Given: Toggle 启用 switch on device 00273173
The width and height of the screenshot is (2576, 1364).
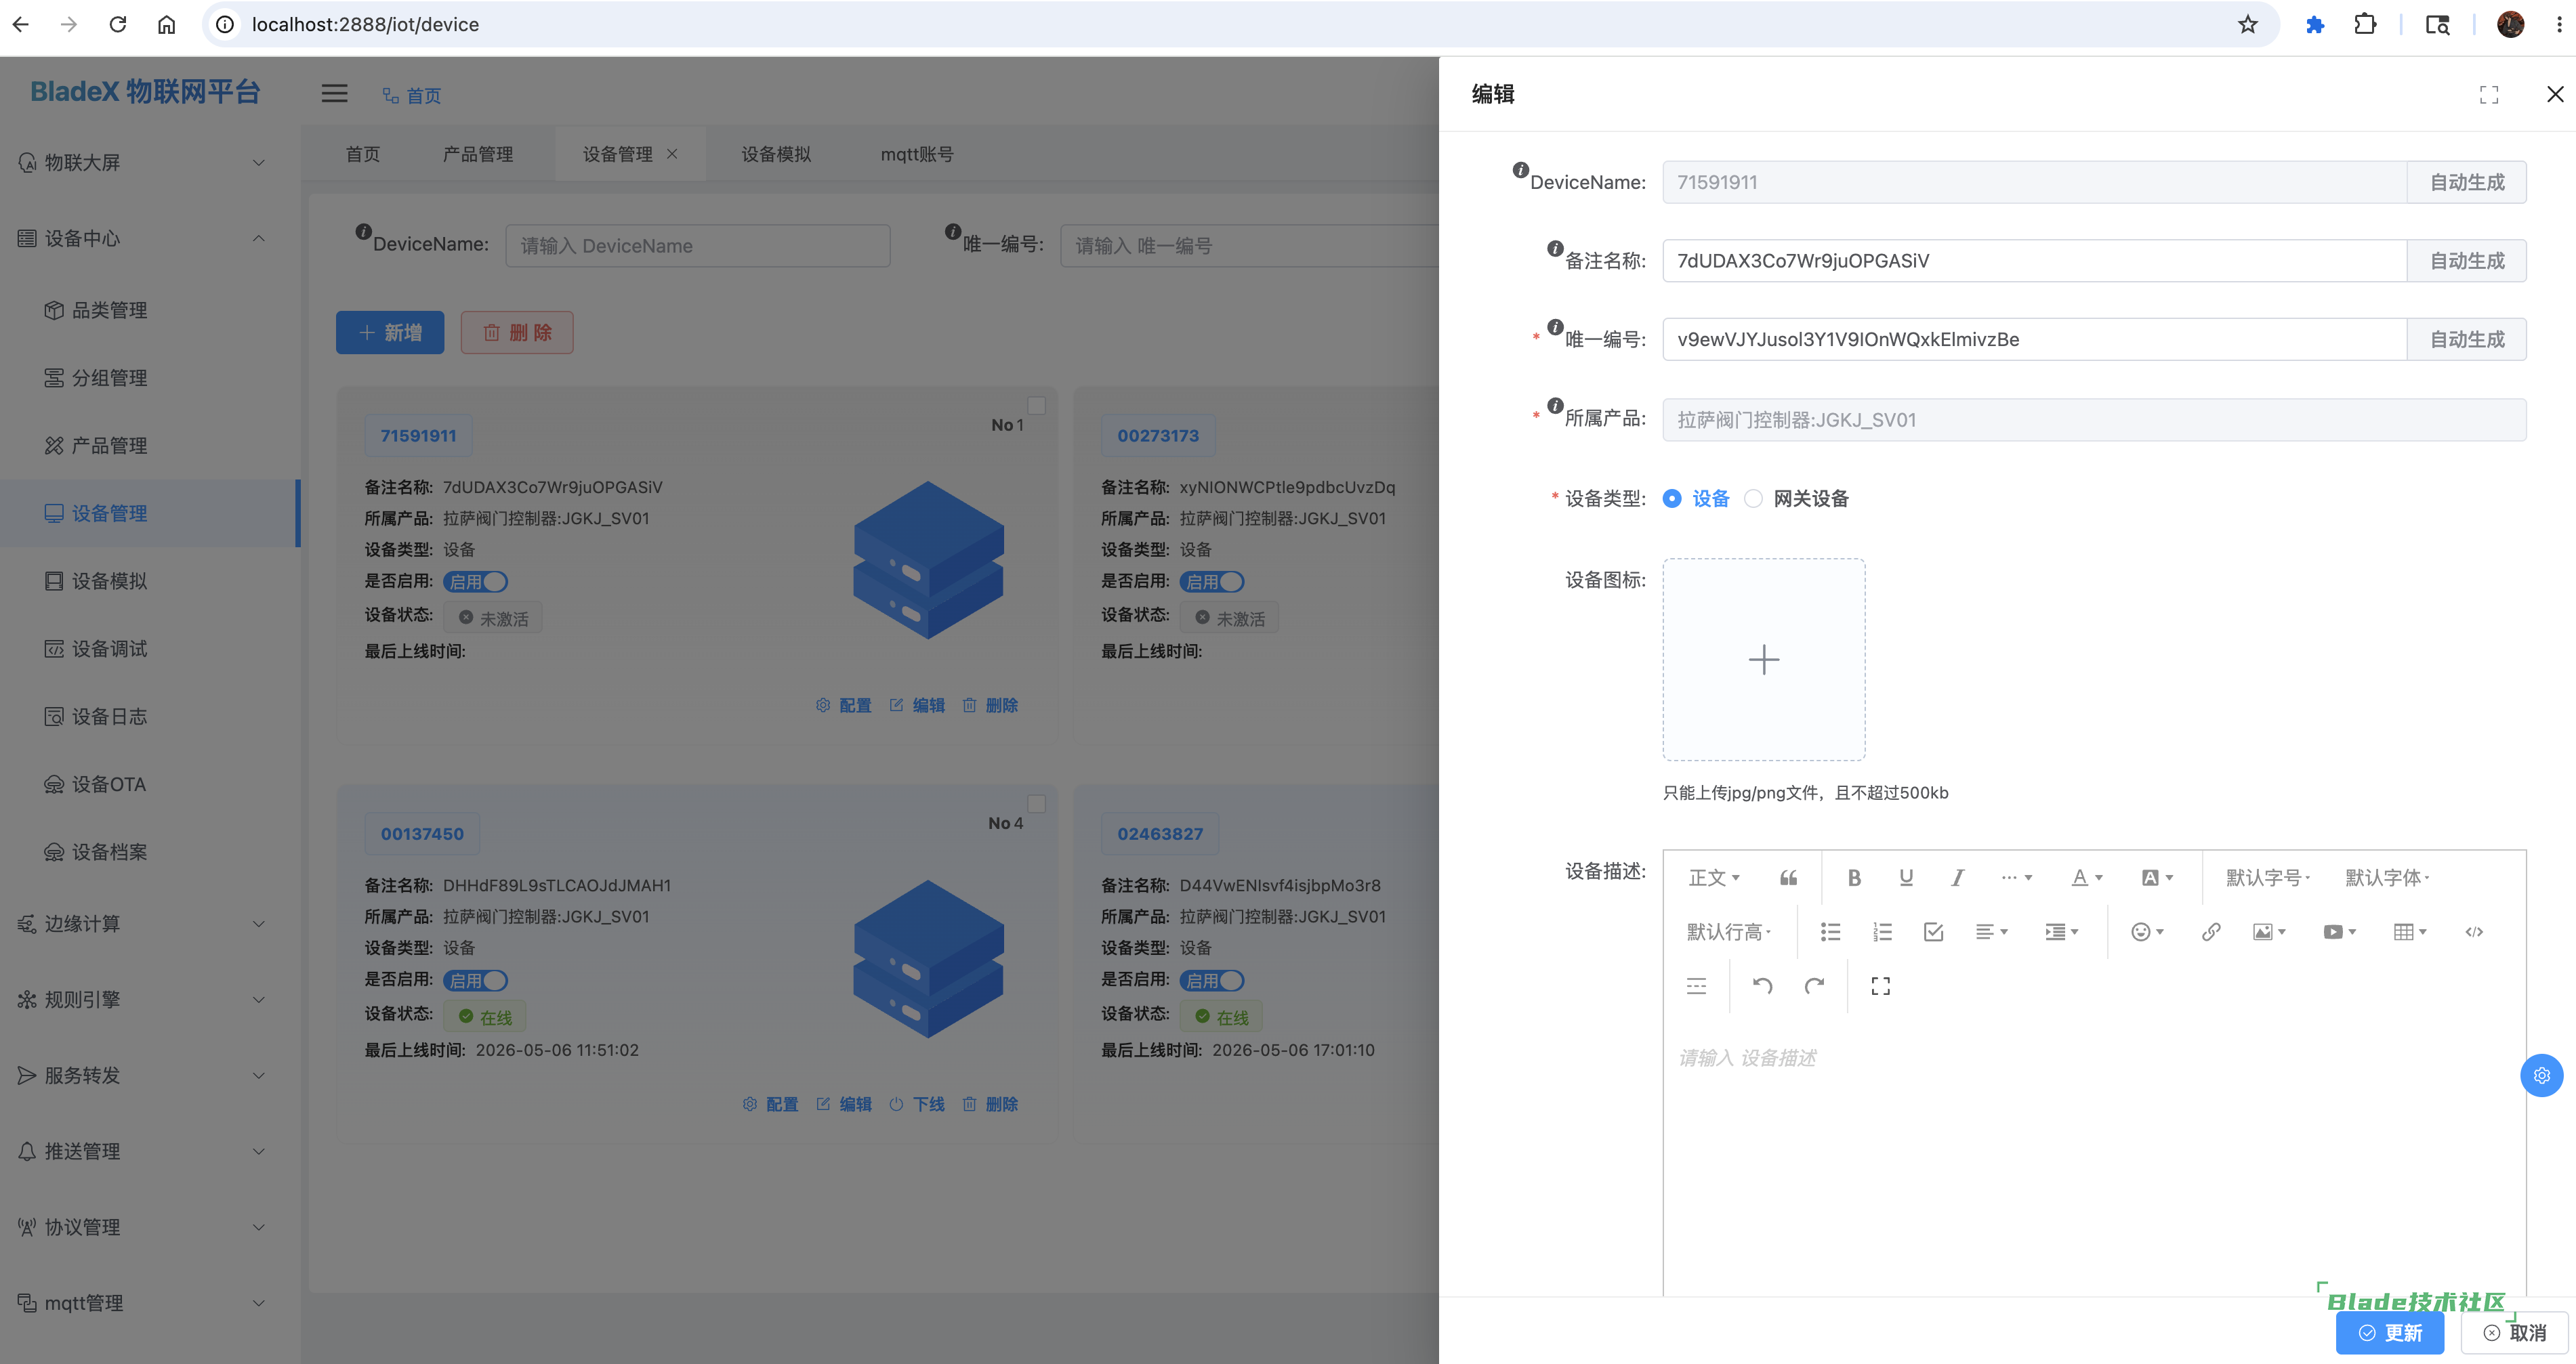Looking at the screenshot, I should coord(1212,582).
